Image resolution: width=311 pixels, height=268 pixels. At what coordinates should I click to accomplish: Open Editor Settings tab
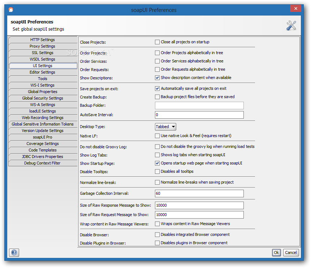point(43,72)
